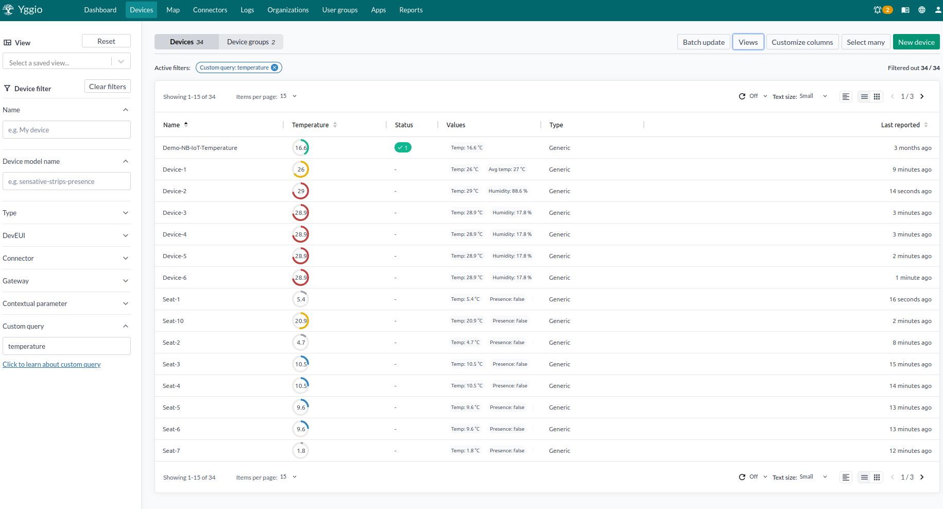The height and width of the screenshot is (509, 943).
Task: Click the Yggio logo
Action: pyautogui.click(x=23, y=10)
